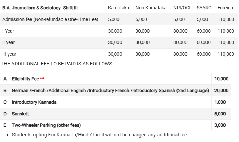Viewport: 239px width, 142px height.
Task: Click the Kannada/Hindi/Tamil no-fee note
Action: 99,134
